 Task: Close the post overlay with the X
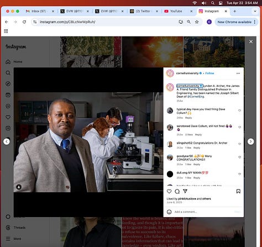coord(251,41)
